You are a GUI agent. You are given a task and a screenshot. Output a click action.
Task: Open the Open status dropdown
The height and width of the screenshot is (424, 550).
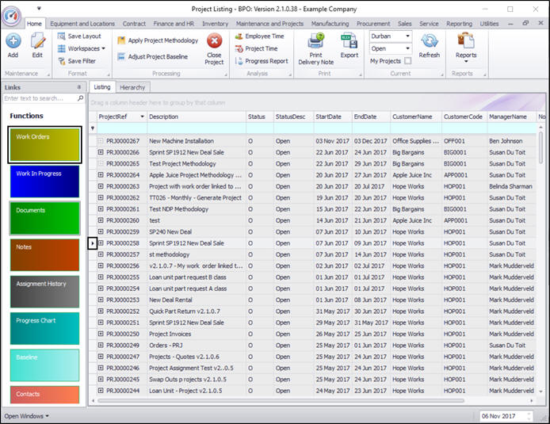click(407, 48)
